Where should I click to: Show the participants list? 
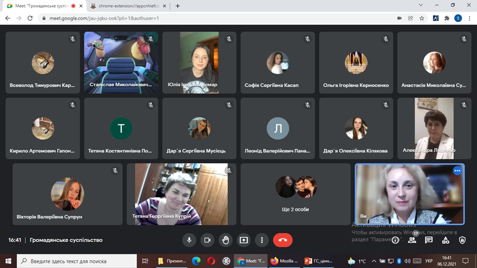[412, 240]
